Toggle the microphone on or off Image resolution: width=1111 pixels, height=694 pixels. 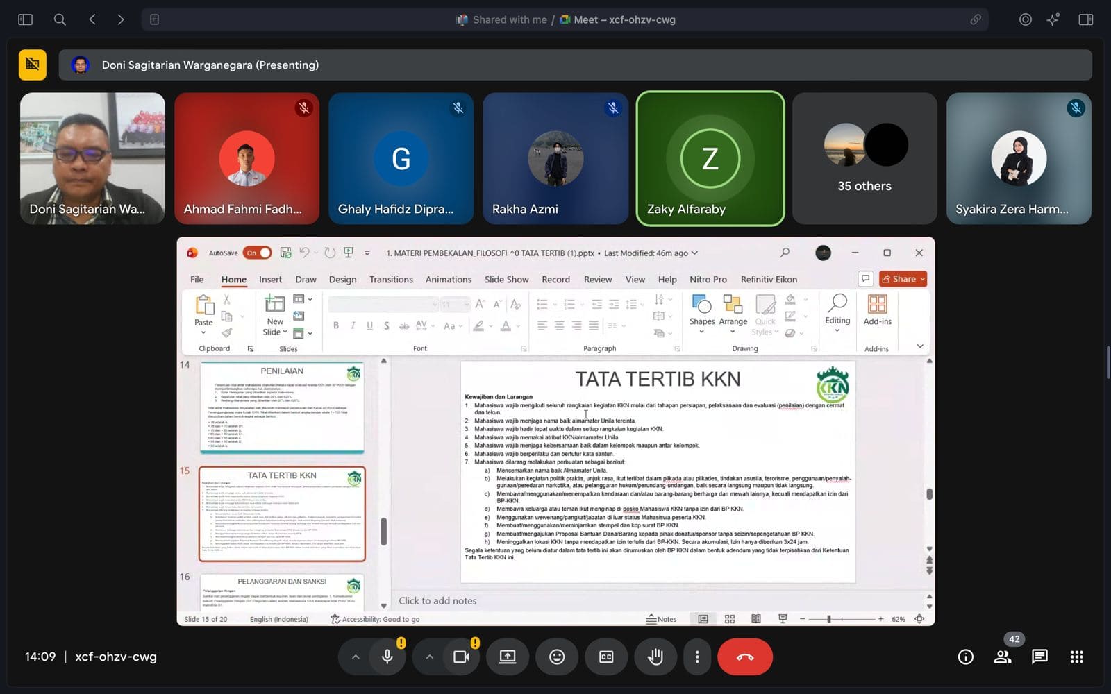[x=387, y=657]
